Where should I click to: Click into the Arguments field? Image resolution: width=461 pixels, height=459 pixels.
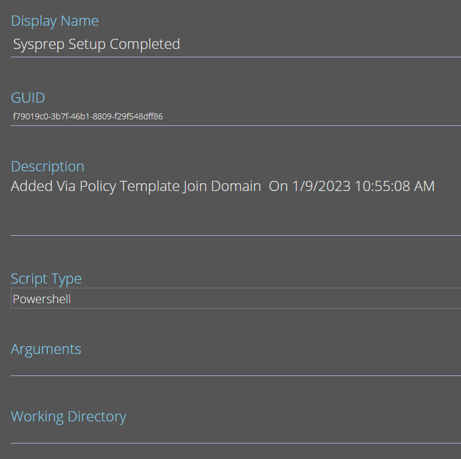click(x=236, y=367)
